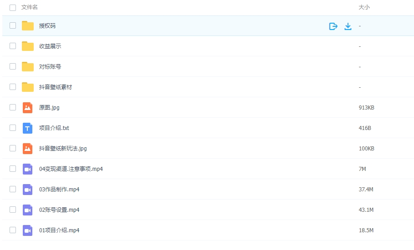Viewport: 414px width, 250px height.
Task: Toggle the select-all checkbox in header
Action: (x=13, y=7)
